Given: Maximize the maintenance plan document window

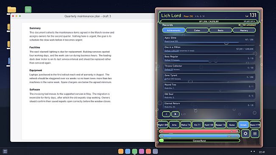Looking at the screenshot, I should (20, 16).
